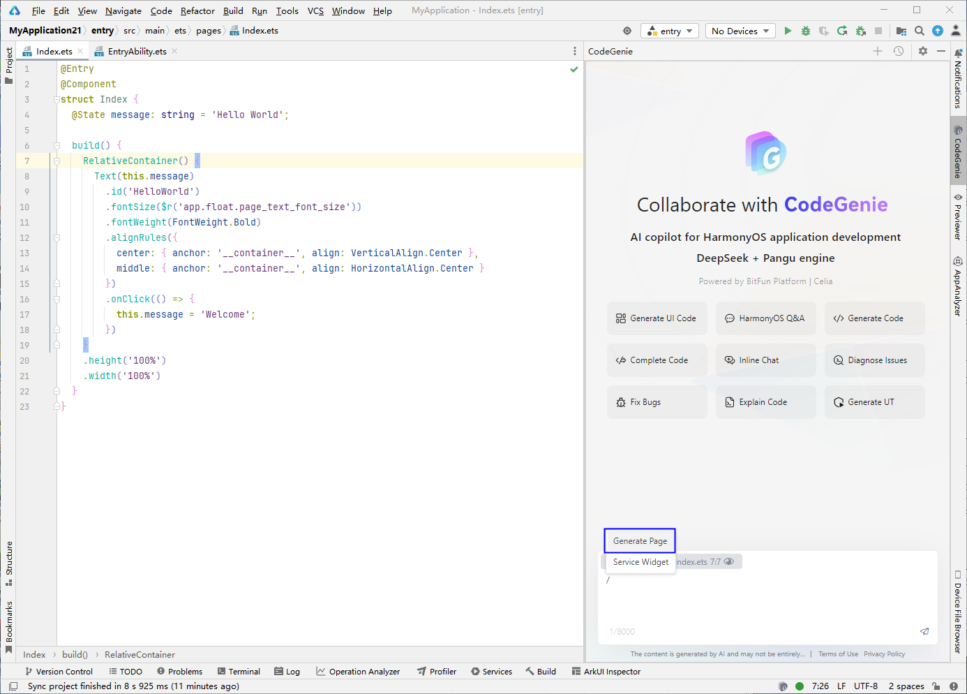Screen dimensions: 967x694
Task: Open Operation Analyzer tab
Action: (358, 672)
